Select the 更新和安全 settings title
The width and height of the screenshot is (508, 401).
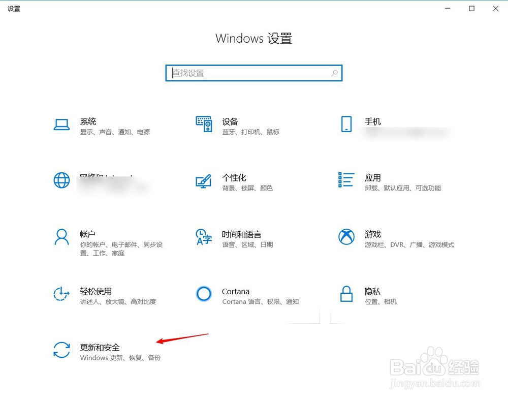click(x=100, y=348)
